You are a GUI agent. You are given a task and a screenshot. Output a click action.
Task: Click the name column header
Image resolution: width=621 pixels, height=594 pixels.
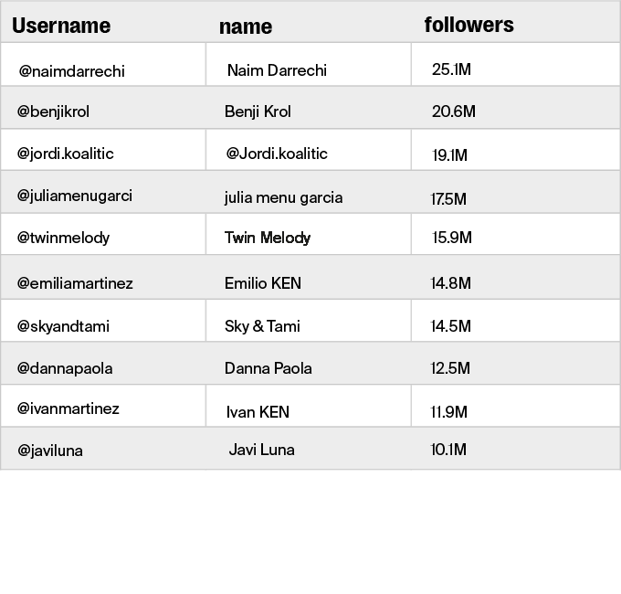click(246, 27)
